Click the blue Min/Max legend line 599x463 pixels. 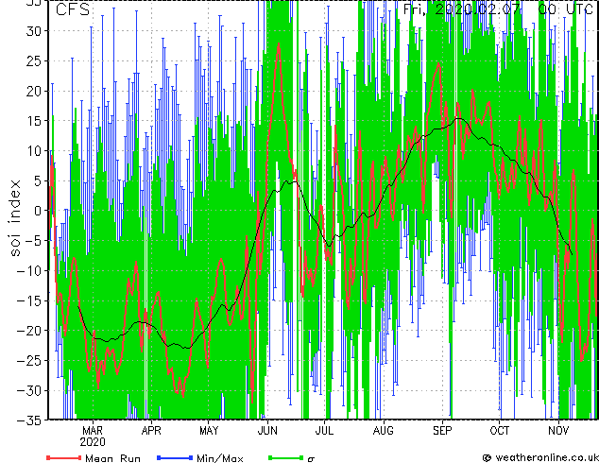pyautogui.click(x=175, y=457)
